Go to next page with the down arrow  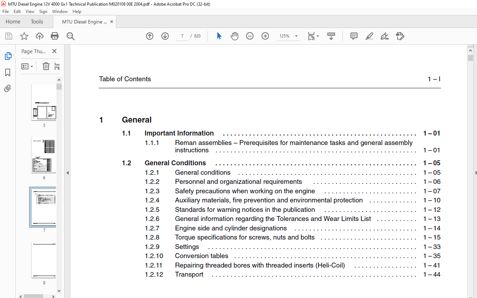pos(165,36)
